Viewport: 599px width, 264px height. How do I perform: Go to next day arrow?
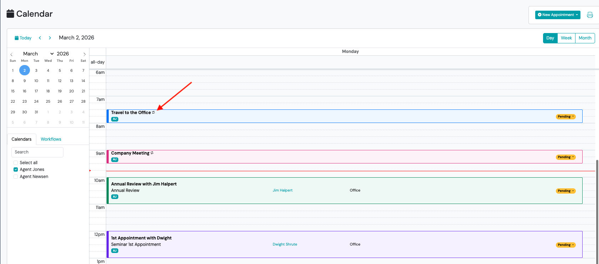[50, 38]
